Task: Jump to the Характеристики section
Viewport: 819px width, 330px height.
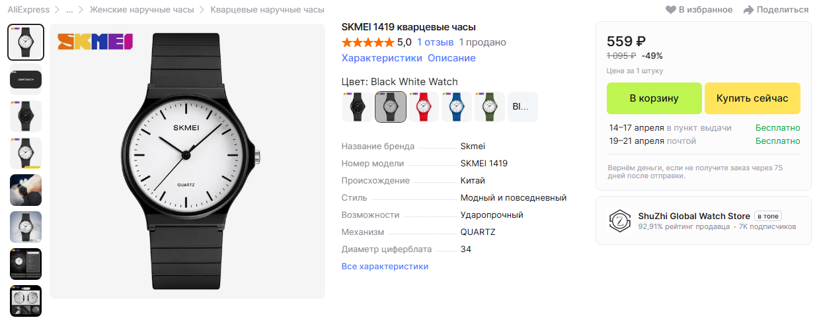Action: 381,58
